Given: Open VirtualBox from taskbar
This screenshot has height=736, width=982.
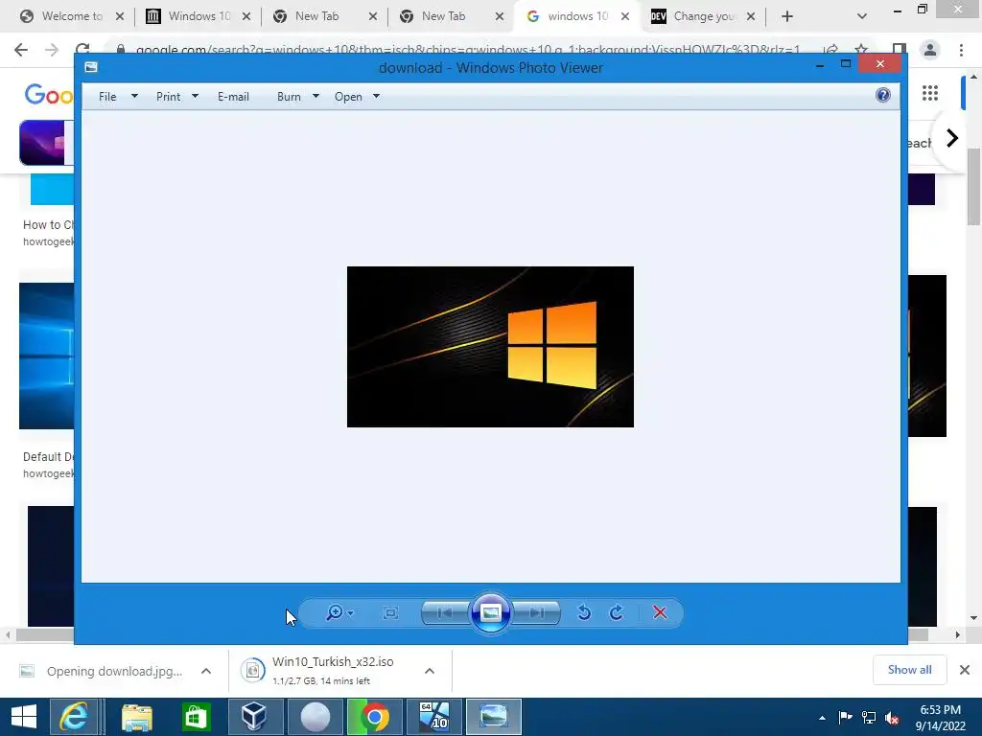Looking at the screenshot, I should click(253, 717).
